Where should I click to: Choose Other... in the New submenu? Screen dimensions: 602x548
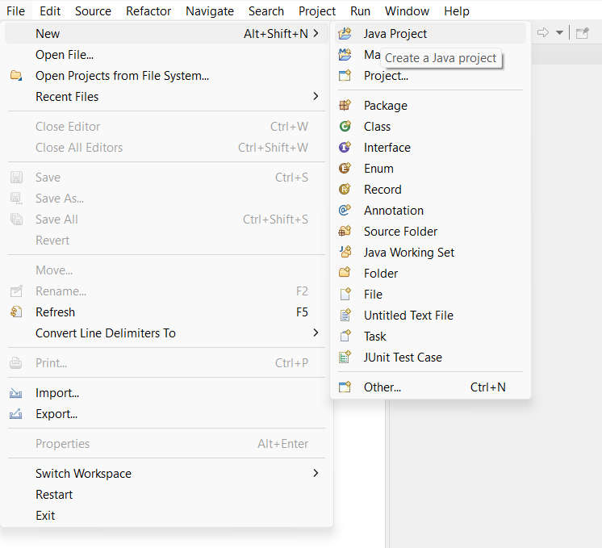(x=383, y=387)
